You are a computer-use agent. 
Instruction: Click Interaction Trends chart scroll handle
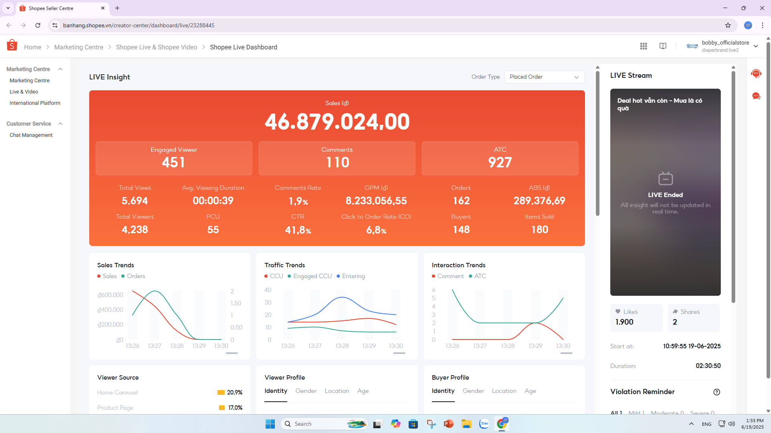point(566,353)
